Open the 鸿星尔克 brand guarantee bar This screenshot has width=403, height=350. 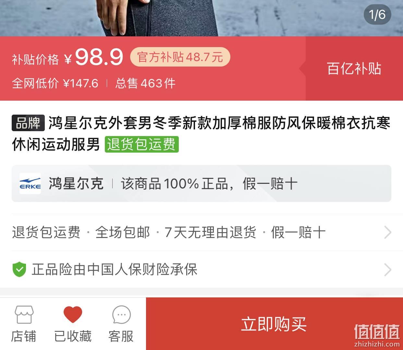click(x=201, y=183)
